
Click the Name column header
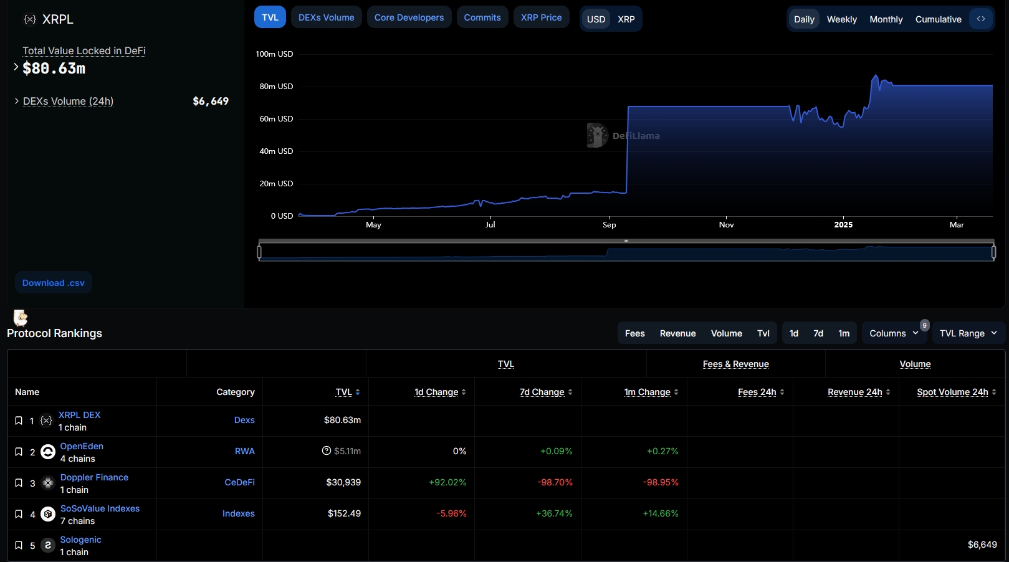[27, 392]
